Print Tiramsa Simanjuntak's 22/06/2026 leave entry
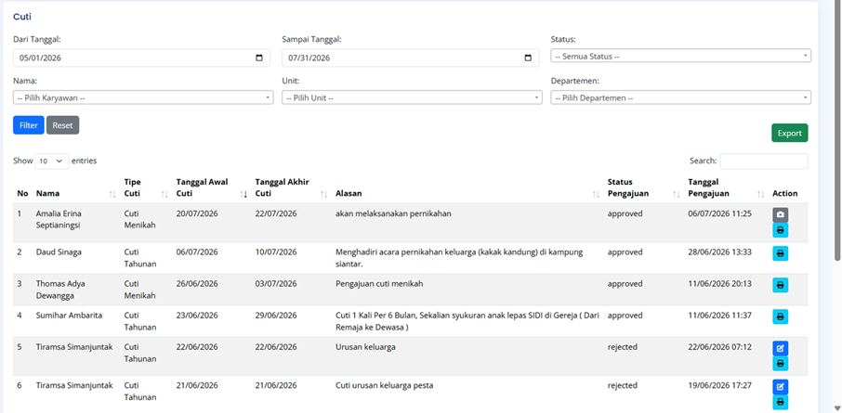Viewport: 842px width, 413px height. [781, 364]
